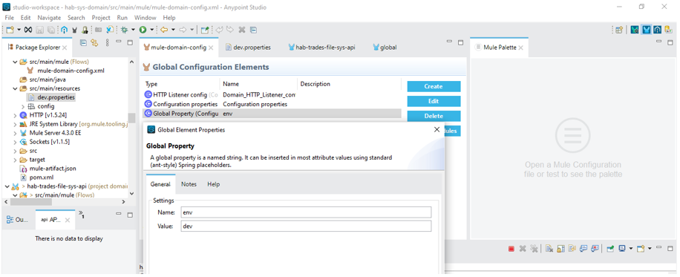The image size is (680, 277).
Task: Click the rightmost yellow perspective icon
Action: tap(668, 30)
